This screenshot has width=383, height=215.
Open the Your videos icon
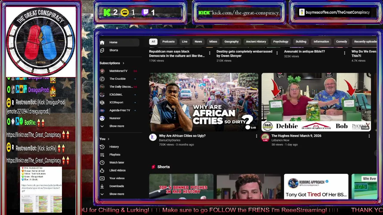click(x=102, y=178)
